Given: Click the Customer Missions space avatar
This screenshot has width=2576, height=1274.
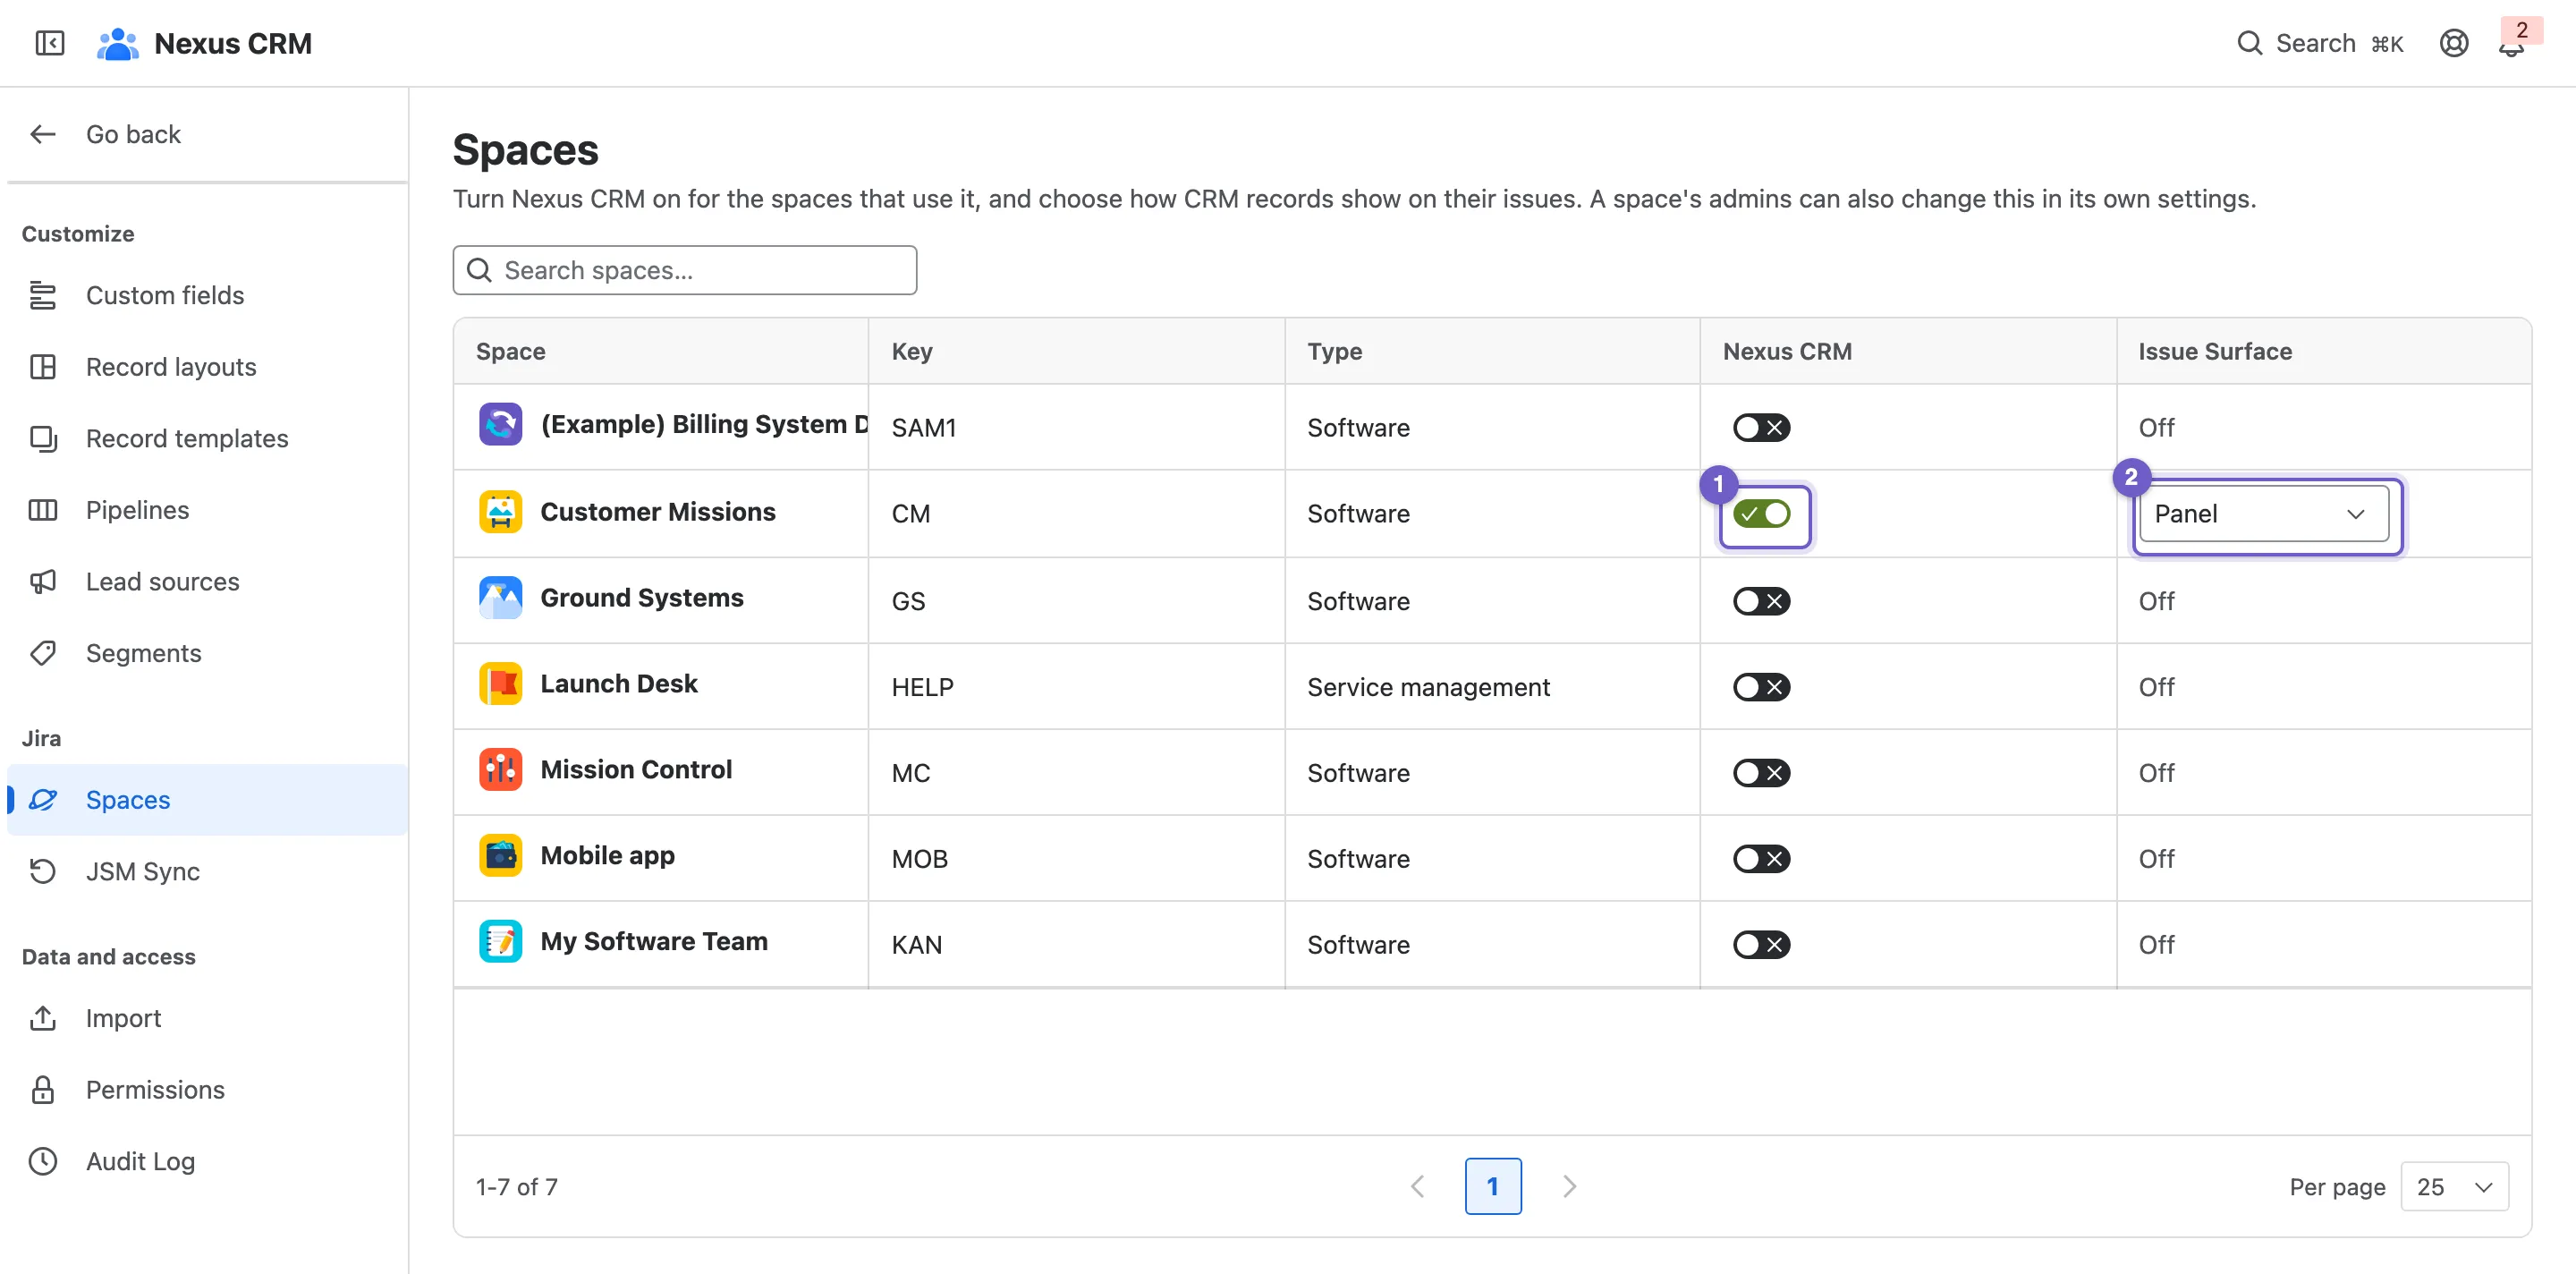Looking at the screenshot, I should [x=500, y=512].
